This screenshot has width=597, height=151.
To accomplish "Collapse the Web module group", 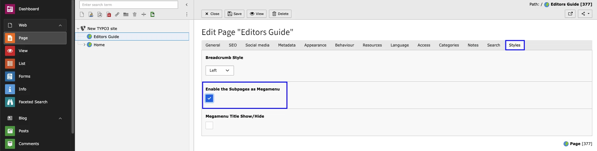I will (60, 25).
